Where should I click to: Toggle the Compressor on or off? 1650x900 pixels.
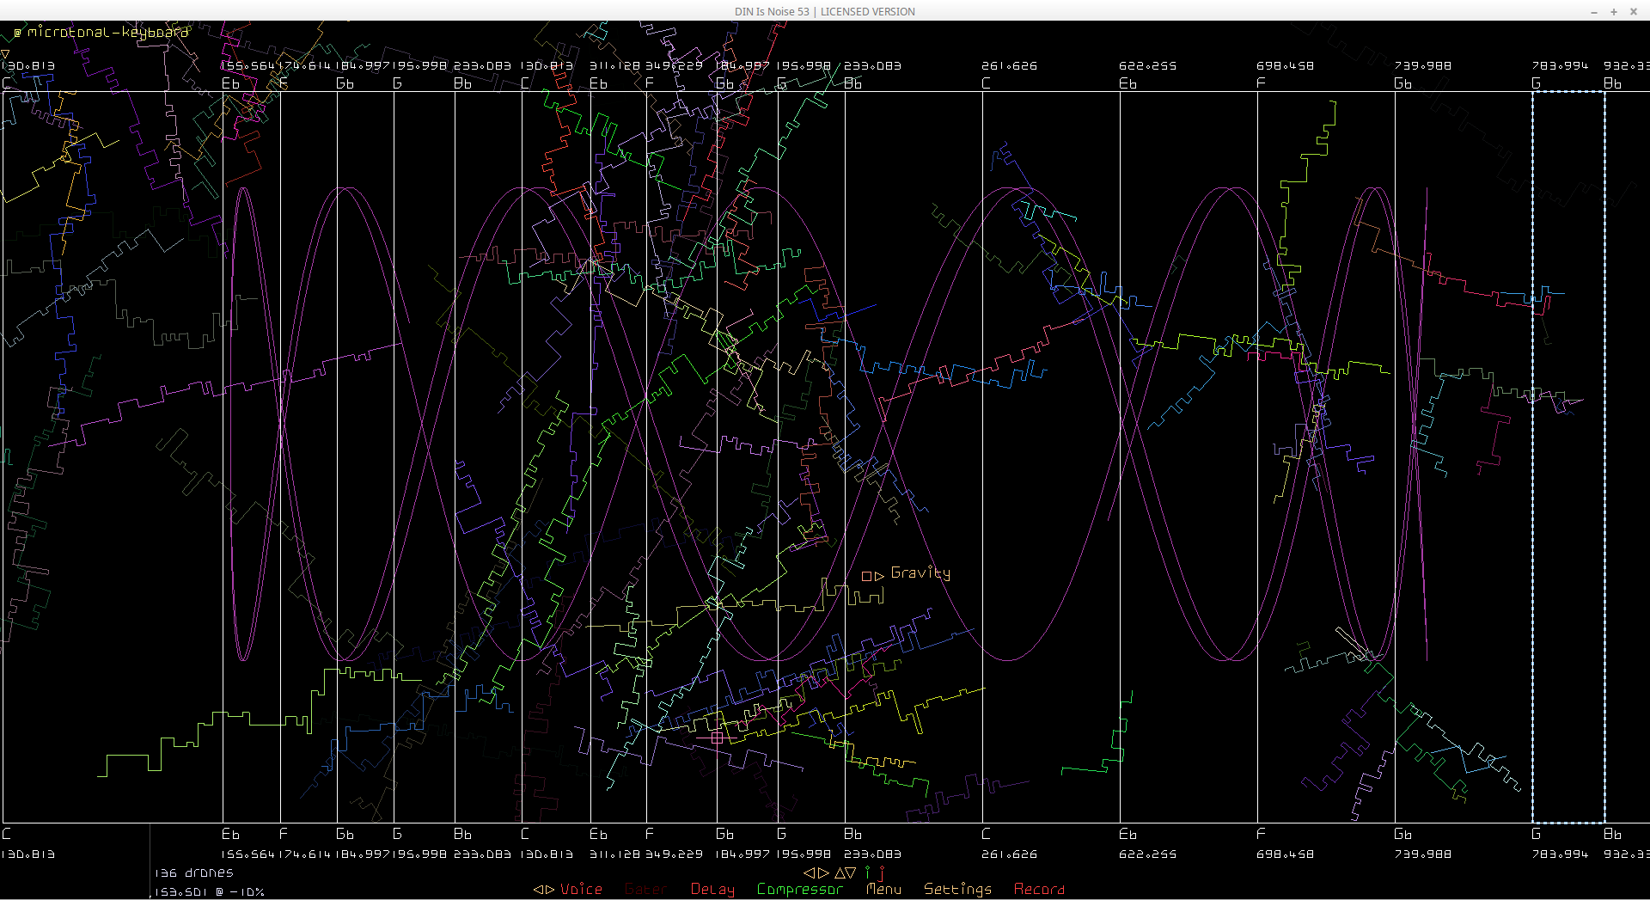[799, 889]
